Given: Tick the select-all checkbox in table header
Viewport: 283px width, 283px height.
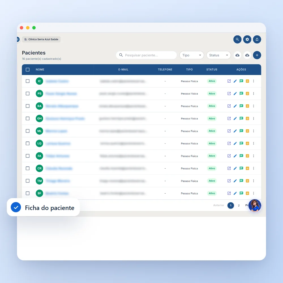Looking at the screenshot, I should 28,70.
